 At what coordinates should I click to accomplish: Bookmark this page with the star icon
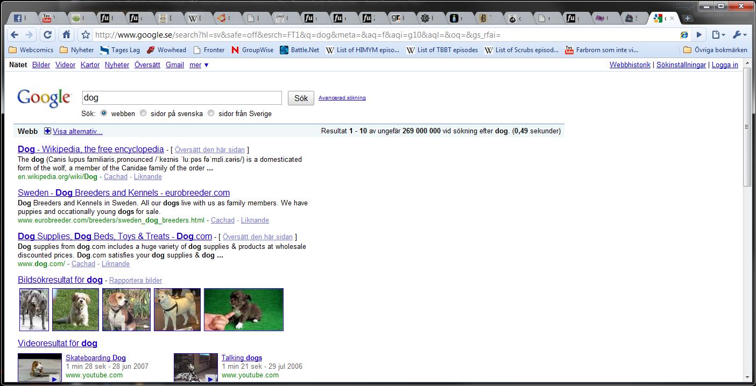[x=85, y=35]
